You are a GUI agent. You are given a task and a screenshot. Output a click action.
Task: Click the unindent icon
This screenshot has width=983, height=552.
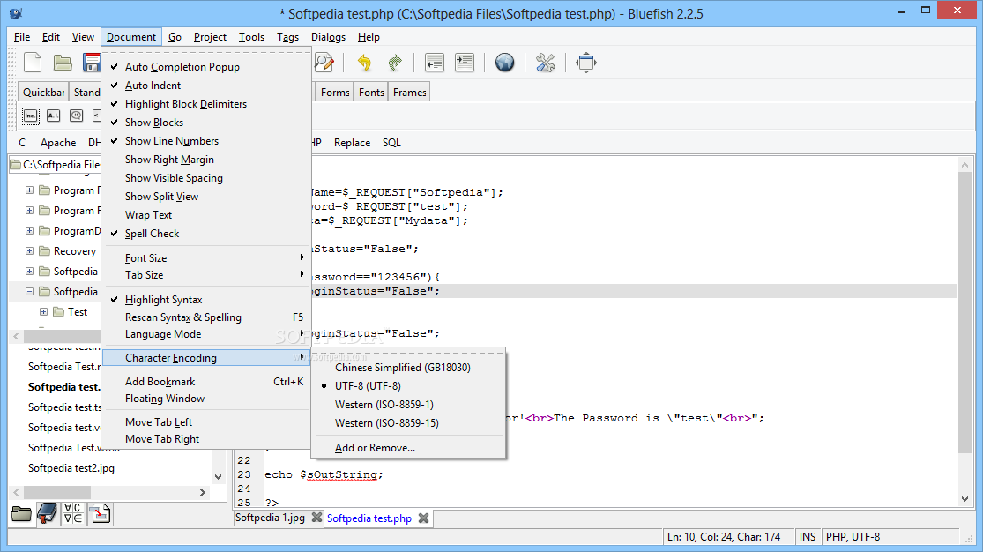tap(435, 63)
